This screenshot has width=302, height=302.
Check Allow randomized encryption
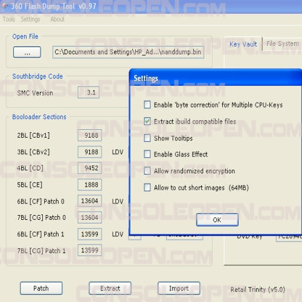[x=147, y=171]
